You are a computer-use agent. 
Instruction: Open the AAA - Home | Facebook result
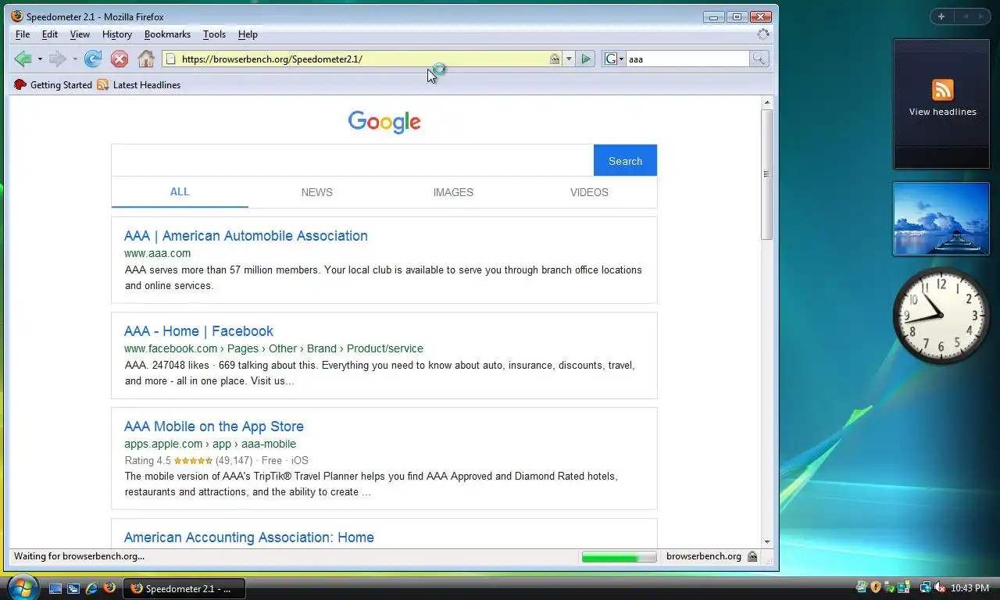(x=198, y=331)
